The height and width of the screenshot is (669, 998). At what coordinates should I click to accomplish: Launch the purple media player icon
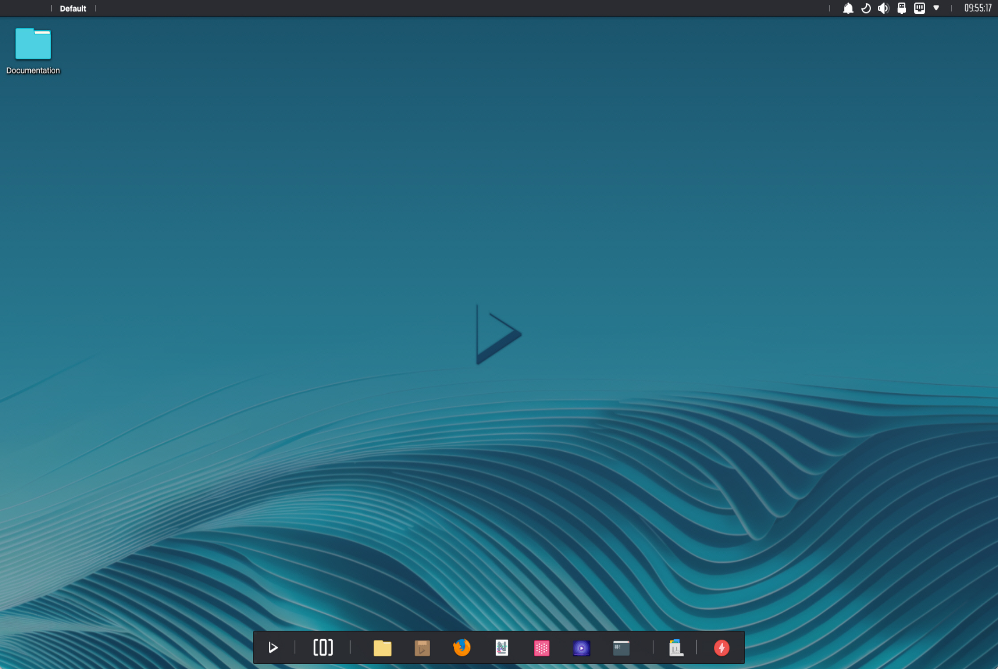[x=581, y=648]
